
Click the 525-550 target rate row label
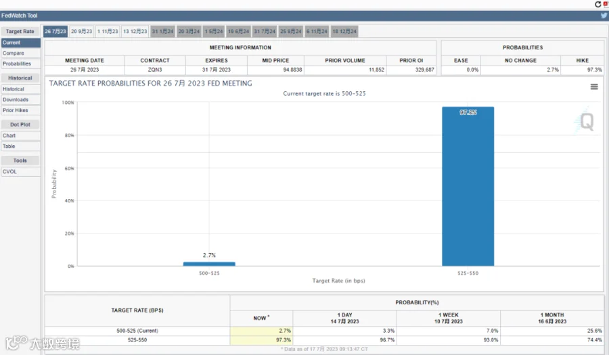coord(137,340)
